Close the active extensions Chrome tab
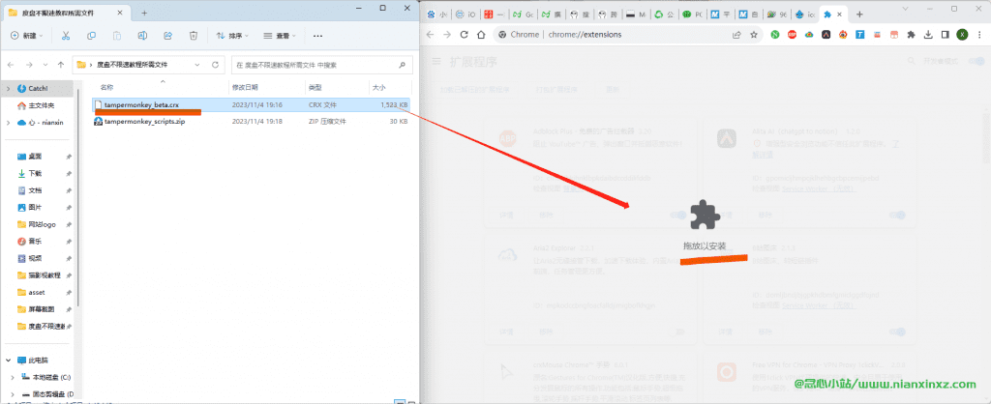Image resolution: width=991 pixels, height=404 pixels. tap(839, 14)
